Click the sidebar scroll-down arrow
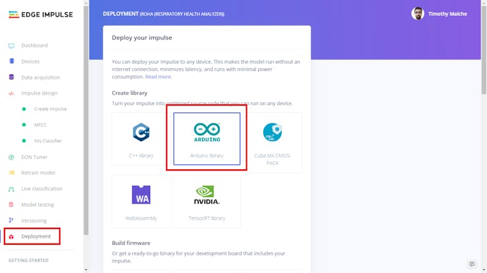Image resolution: width=487 pixels, height=273 pixels. pyautogui.click(x=86, y=270)
